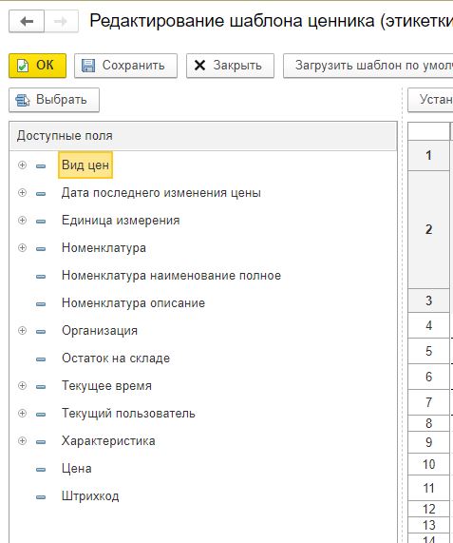
Task: Select Дата последнего изменения цены
Action: coord(161,192)
